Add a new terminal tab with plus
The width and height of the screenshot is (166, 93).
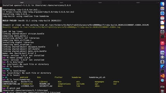click(158, 3)
